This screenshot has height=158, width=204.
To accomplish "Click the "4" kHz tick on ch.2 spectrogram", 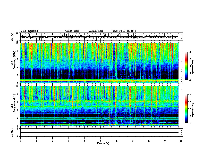I will (18, 110).
